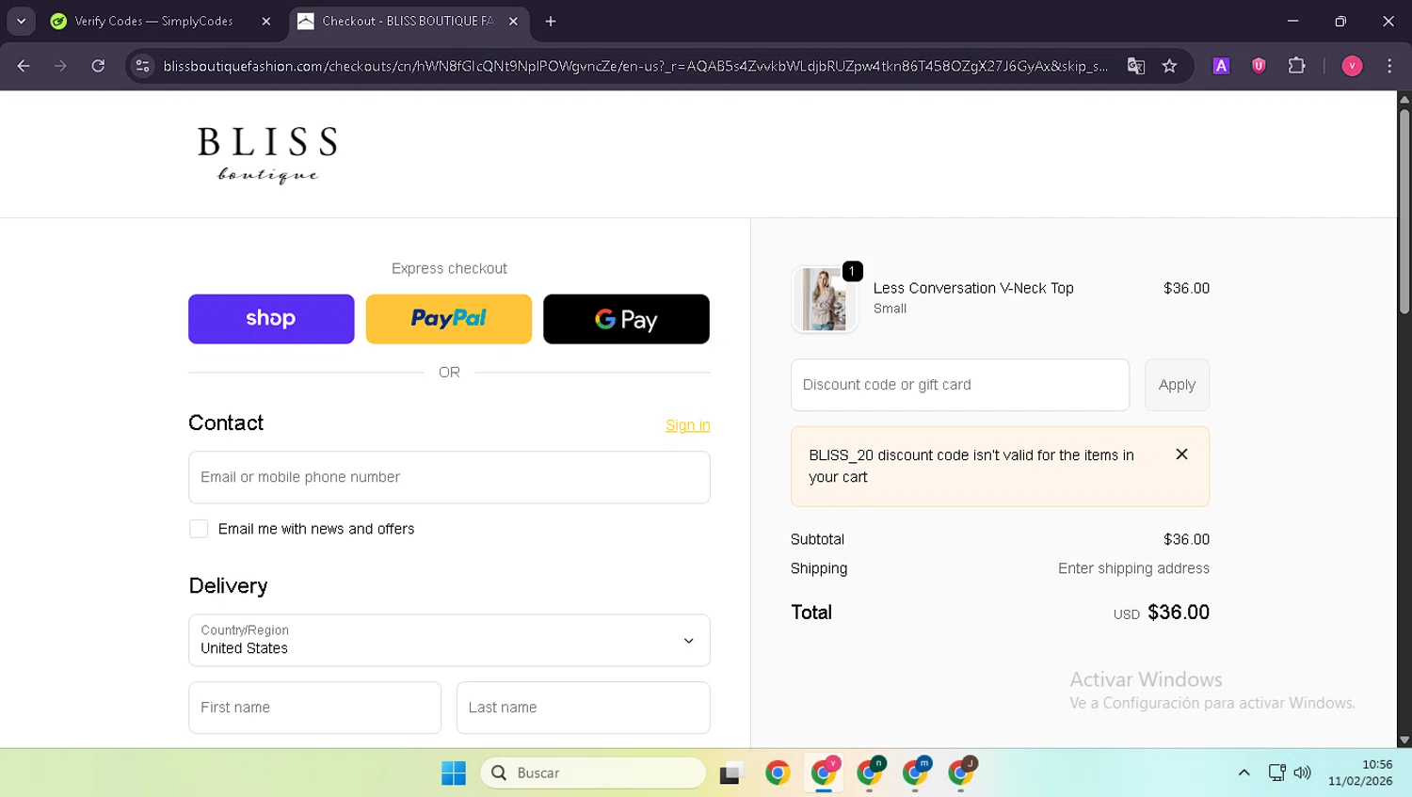Click the taskbar Buscar search box
The width and height of the screenshot is (1412, 797).
coord(593,773)
